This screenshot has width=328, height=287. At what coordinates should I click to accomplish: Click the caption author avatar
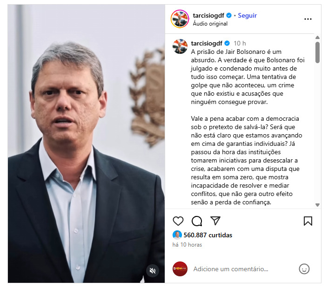pyautogui.click(x=180, y=46)
